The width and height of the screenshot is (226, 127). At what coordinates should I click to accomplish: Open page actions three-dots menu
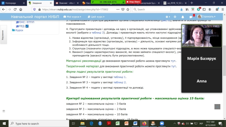click(118, 10)
